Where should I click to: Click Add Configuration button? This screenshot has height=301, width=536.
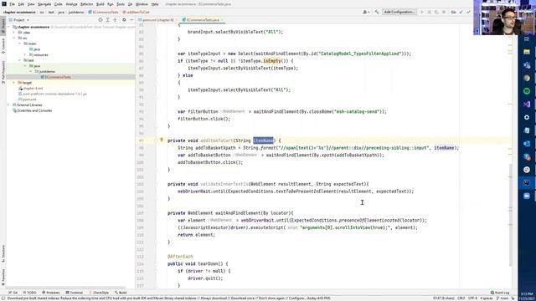(x=399, y=12)
